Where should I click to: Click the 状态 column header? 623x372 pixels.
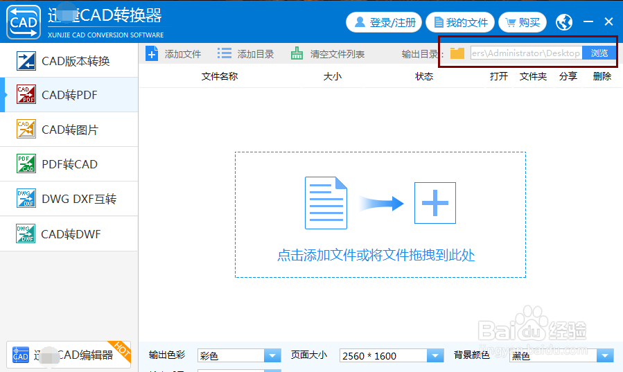(424, 76)
